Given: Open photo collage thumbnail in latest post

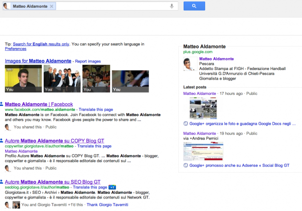Looking at the screenshot, I should click(x=203, y=108).
